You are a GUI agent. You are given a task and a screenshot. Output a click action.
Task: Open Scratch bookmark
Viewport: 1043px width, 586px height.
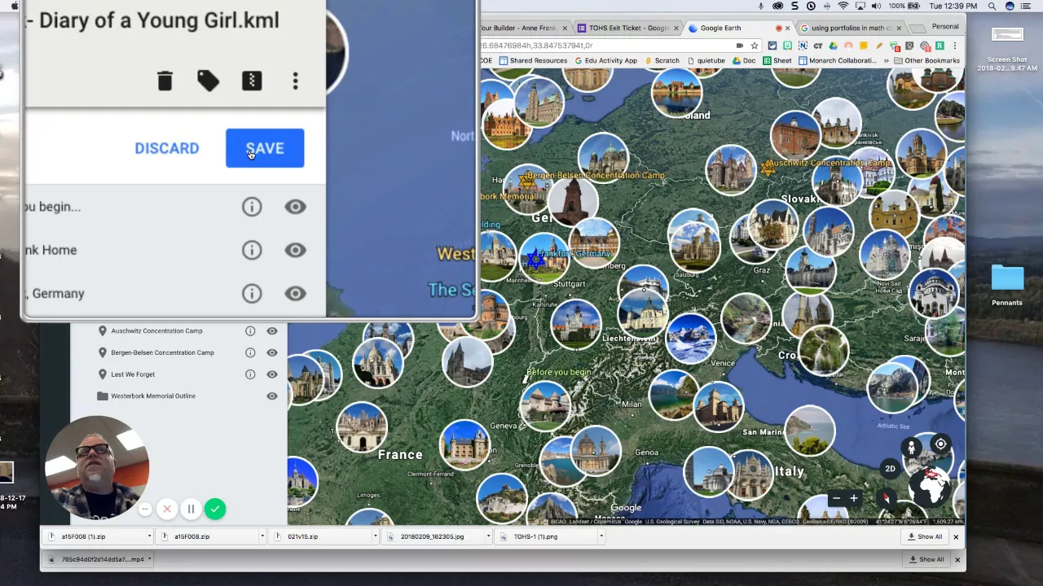pyautogui.click(x=662, y=60)
